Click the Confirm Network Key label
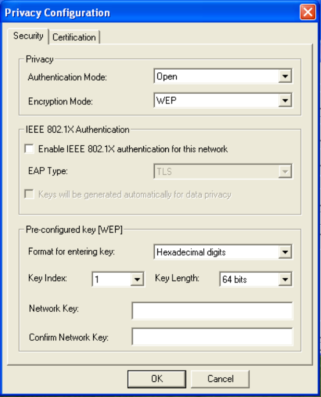Viewport: 321px width, 397px height. [x=68, y=337]
